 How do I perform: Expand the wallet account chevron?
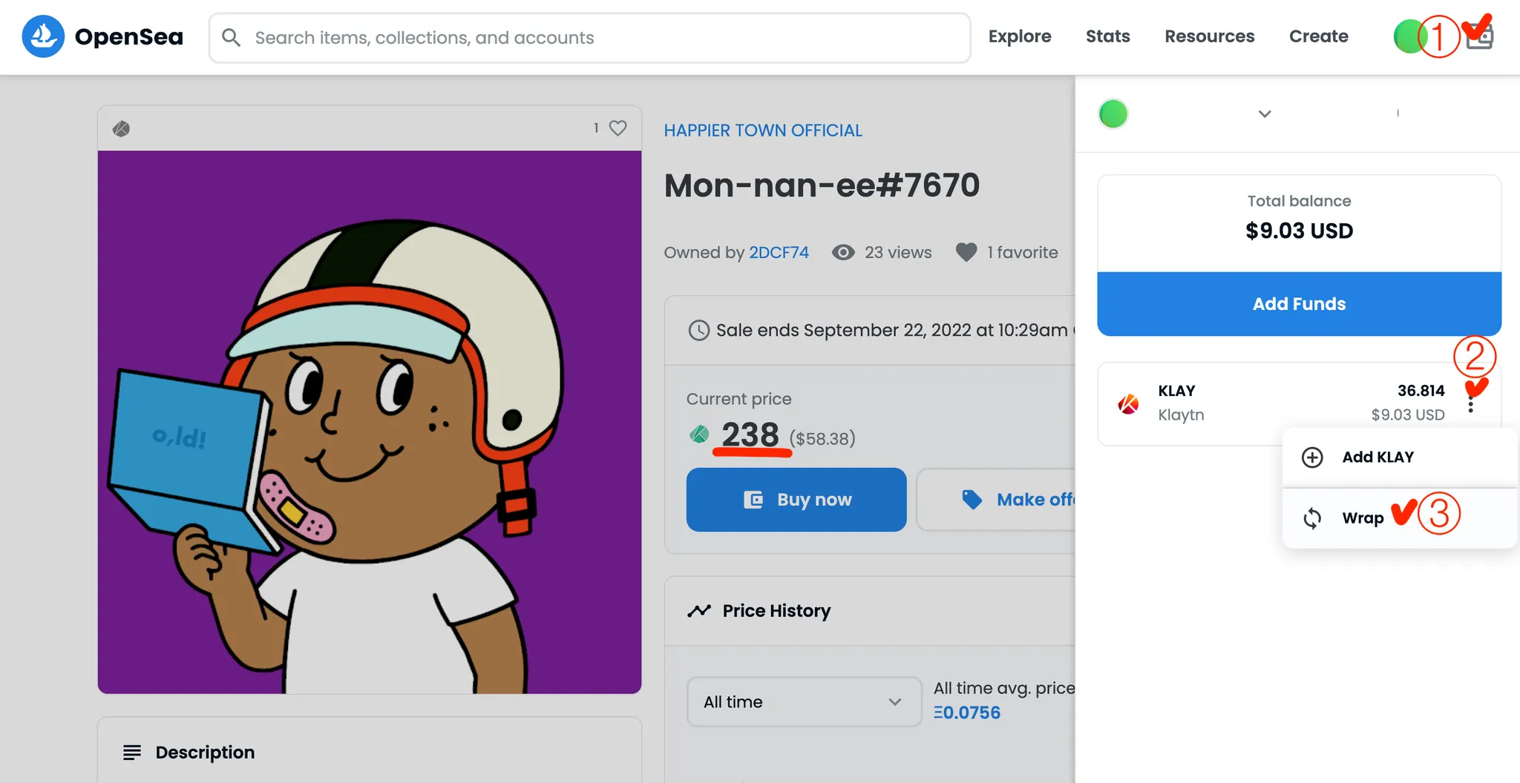[x=1265, y=113]
